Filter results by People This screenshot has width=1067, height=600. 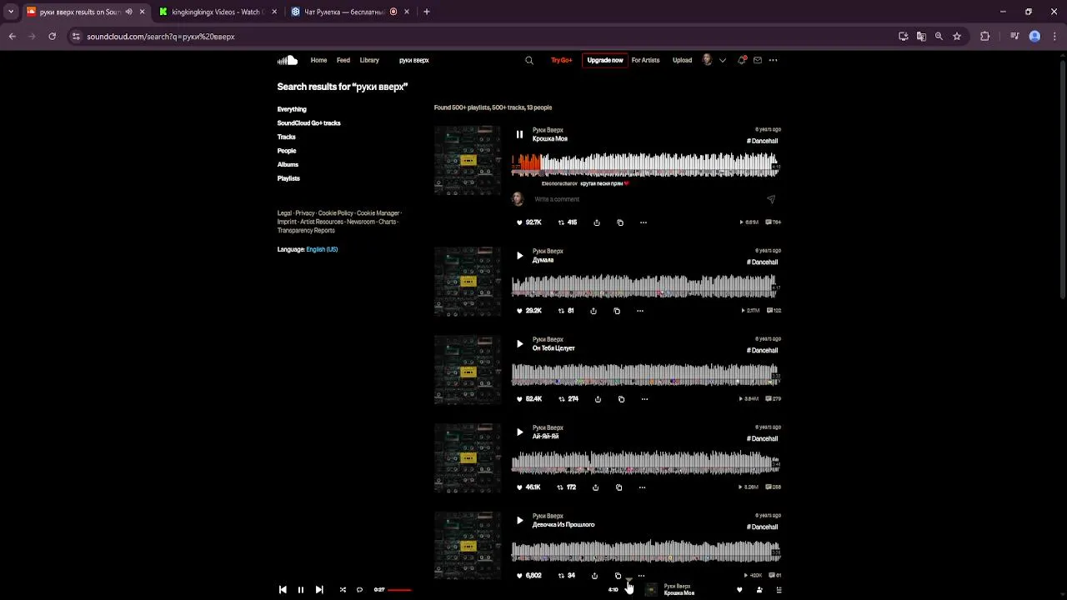click(x=287, y=151)
